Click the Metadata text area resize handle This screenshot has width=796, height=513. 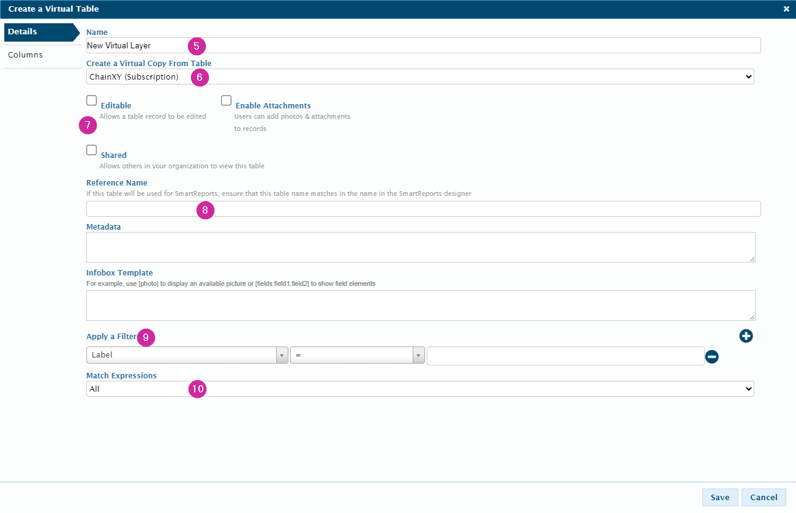752,259
